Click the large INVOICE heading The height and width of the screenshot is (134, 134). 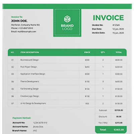point(109,18)
